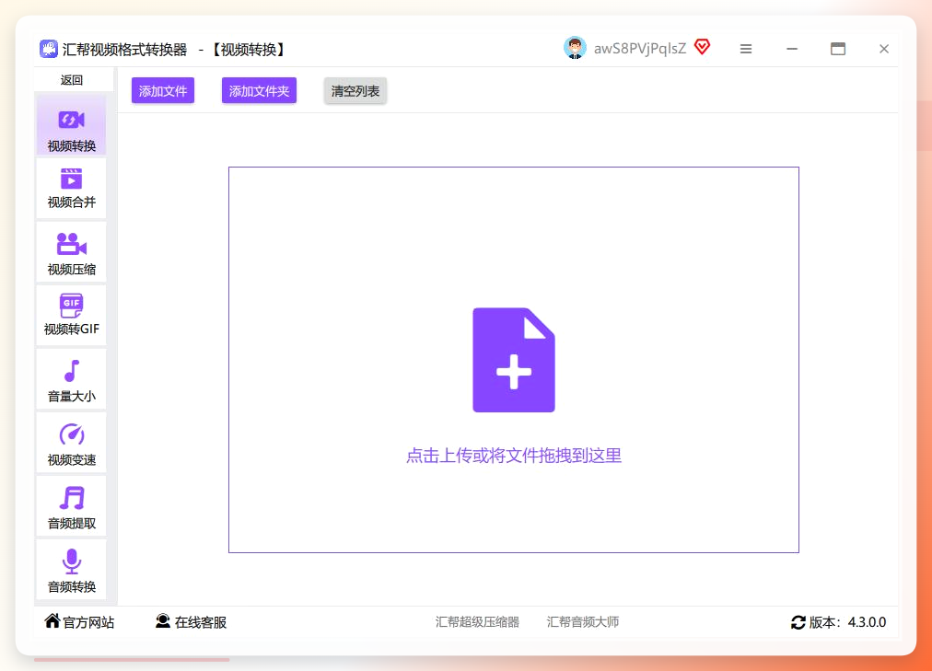Open the 视频合并 video merge tool
Viewport: 932px width, 671px height.
(71, 189)
